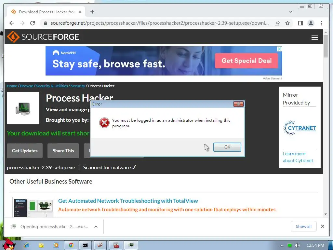Click the share page icon in address bar
The image size is (333, 250).
(277, 23)
